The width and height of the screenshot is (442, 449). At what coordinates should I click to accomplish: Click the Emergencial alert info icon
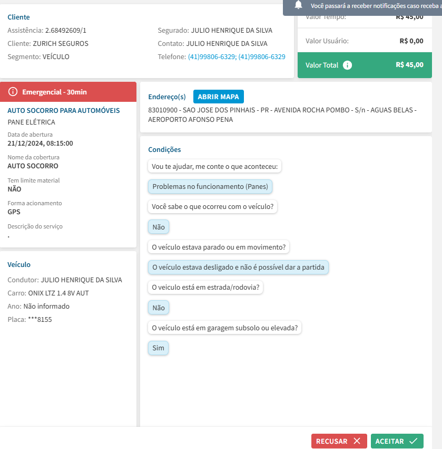click(x=13, y=92)
